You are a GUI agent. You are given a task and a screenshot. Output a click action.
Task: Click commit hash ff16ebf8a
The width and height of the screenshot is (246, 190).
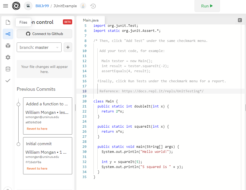(x=33, y=162)
